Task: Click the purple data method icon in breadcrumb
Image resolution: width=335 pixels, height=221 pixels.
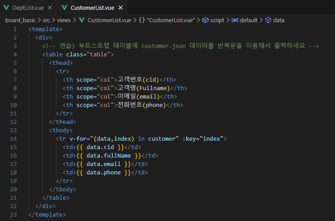Action: (268, 20)
